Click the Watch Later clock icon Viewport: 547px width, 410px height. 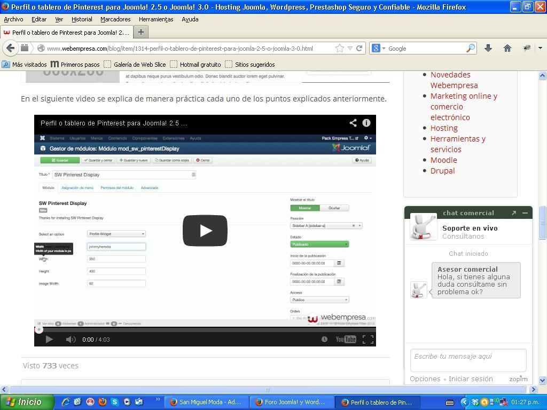tap(324, 339)
